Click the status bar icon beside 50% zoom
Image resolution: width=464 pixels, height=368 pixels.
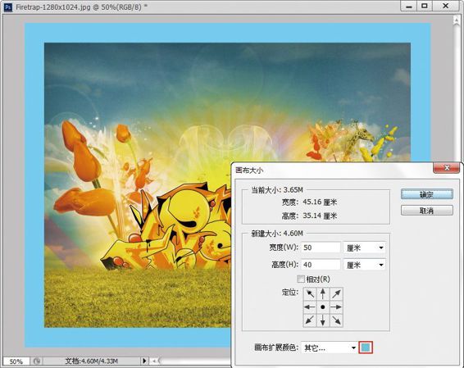click(37, 361)
